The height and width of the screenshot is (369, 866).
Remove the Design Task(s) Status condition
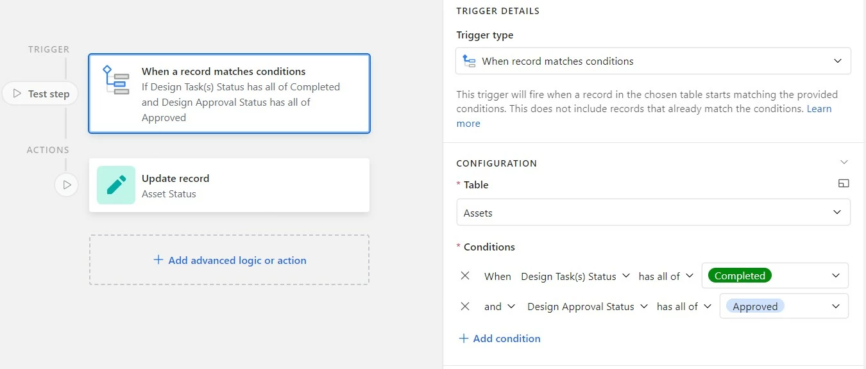pyautogui.click(x=466, y=275)
